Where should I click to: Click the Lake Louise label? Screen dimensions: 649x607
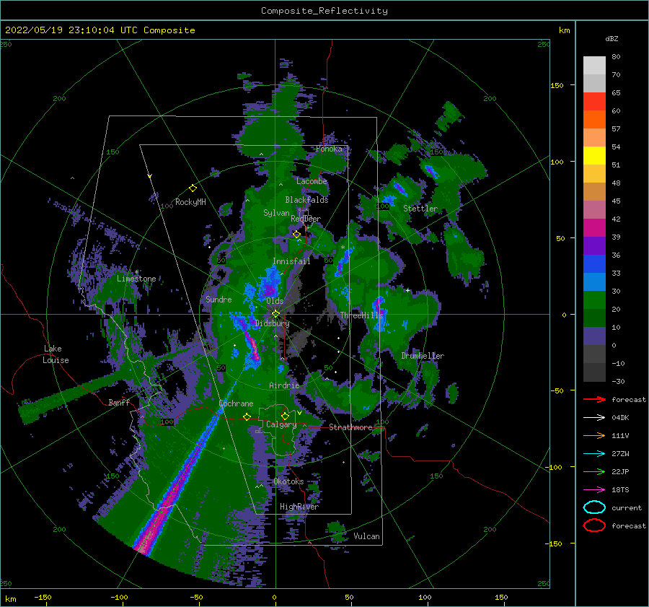click(x=56, y=354)
